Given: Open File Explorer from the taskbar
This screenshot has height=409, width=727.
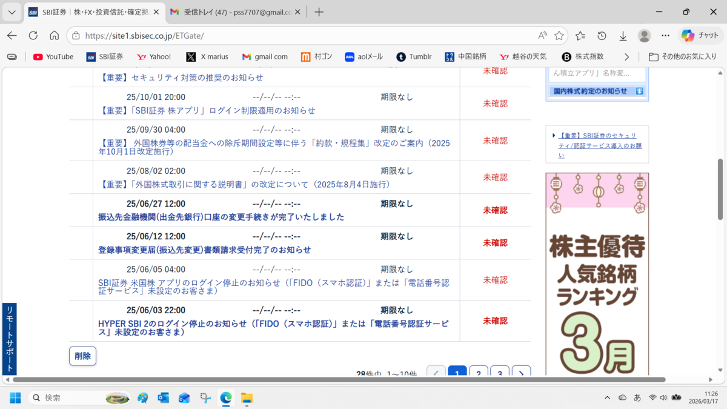Looking at the screenshot, I should 247,397.
